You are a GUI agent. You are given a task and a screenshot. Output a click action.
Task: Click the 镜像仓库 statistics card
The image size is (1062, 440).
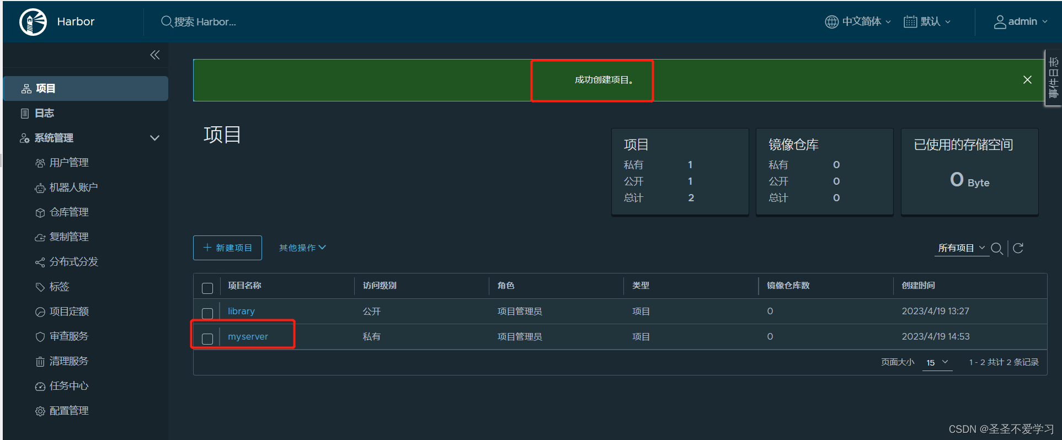(825, 171)
